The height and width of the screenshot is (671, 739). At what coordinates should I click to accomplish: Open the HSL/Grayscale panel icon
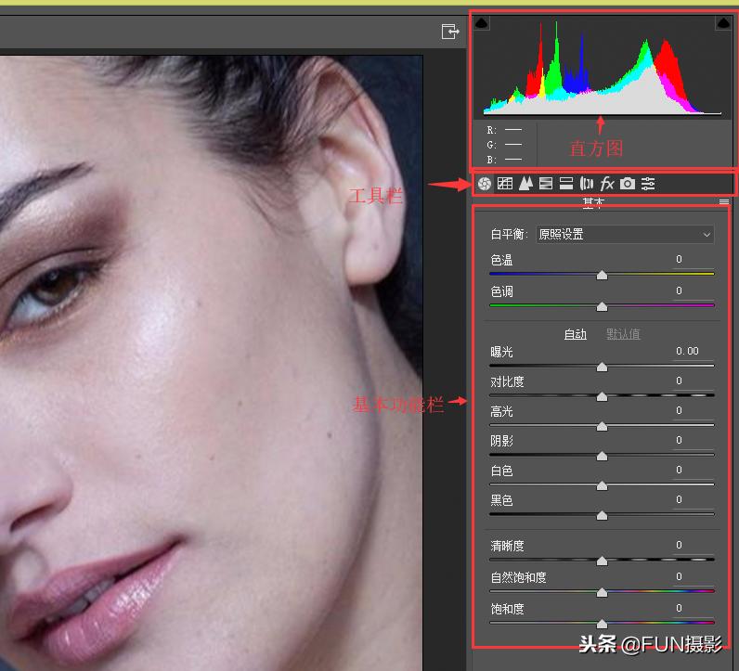tap(546, 184)
